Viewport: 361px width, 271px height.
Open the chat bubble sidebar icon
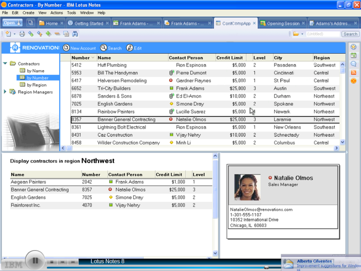coord(353,64)
